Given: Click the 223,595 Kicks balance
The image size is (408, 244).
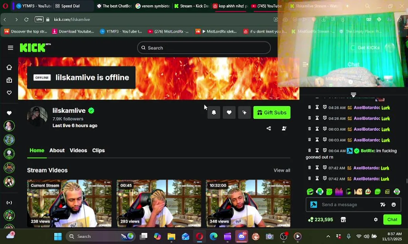Looking at the screenshot, I should pos(320,220).
